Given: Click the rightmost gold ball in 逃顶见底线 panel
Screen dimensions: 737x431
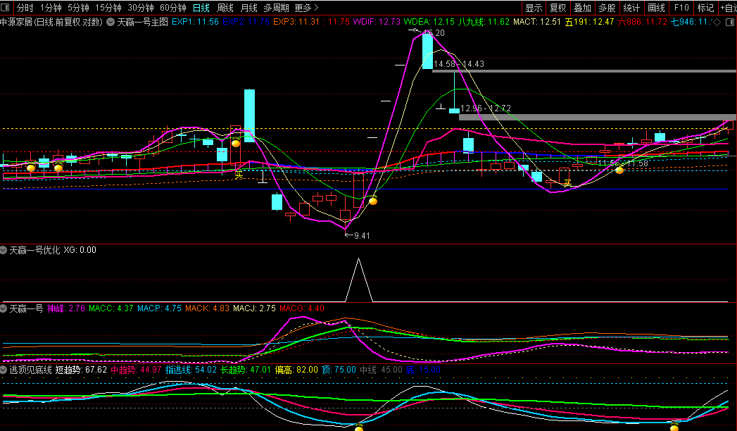Looking at the screenshot, I should (x=674, y=427).
